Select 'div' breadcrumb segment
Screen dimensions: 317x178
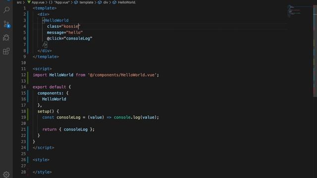point(103,2)
